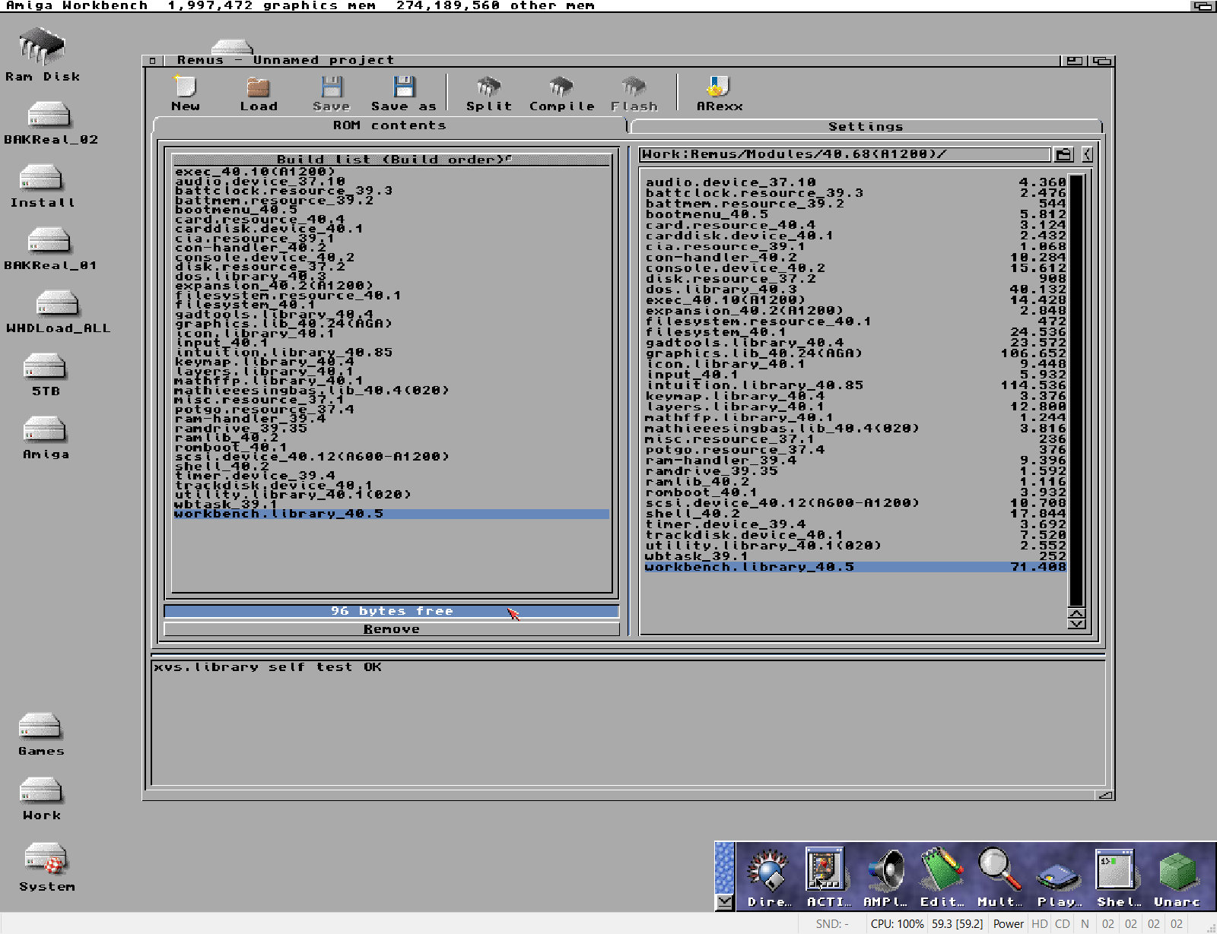1217x934 pixels.
Task: Select workbench.library_40.5 in the module list
Action: 855,567
